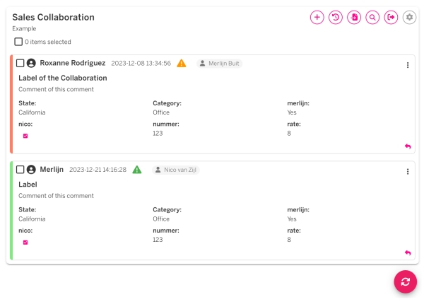Click the orange warning icon on Roxanne's comment
The height and width of the screenshot is (302, 424).
182,64
